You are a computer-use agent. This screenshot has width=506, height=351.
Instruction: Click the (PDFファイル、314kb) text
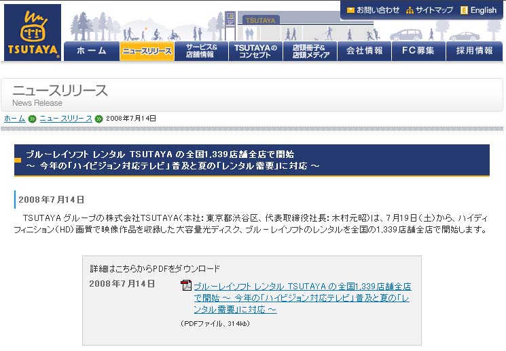[215, 324]
